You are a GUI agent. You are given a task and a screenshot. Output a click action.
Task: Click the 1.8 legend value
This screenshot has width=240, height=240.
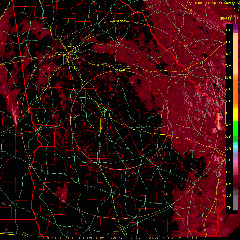point(228,149)
